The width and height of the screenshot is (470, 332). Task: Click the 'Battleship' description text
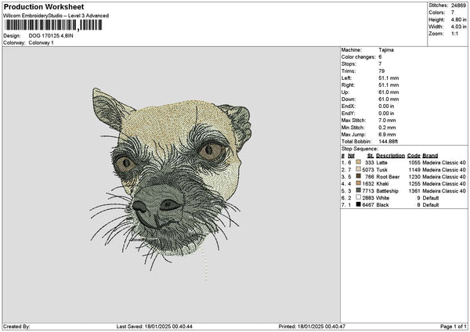pyautogui.click(x=387, y=190)
